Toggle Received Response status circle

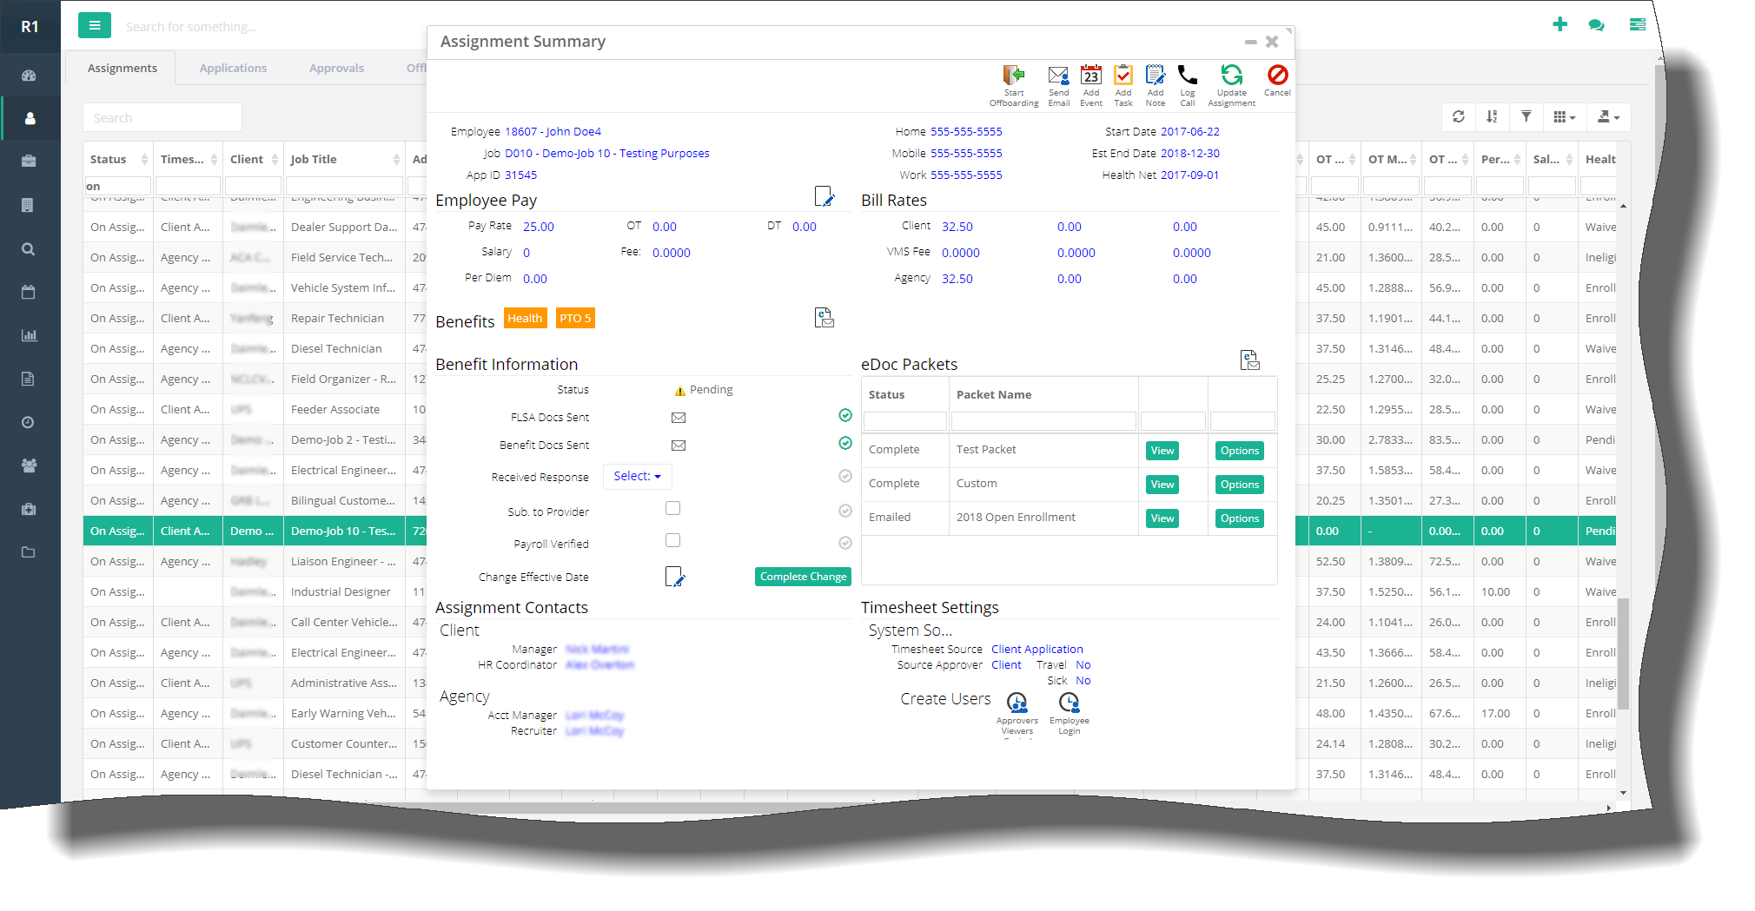(845, 476)
